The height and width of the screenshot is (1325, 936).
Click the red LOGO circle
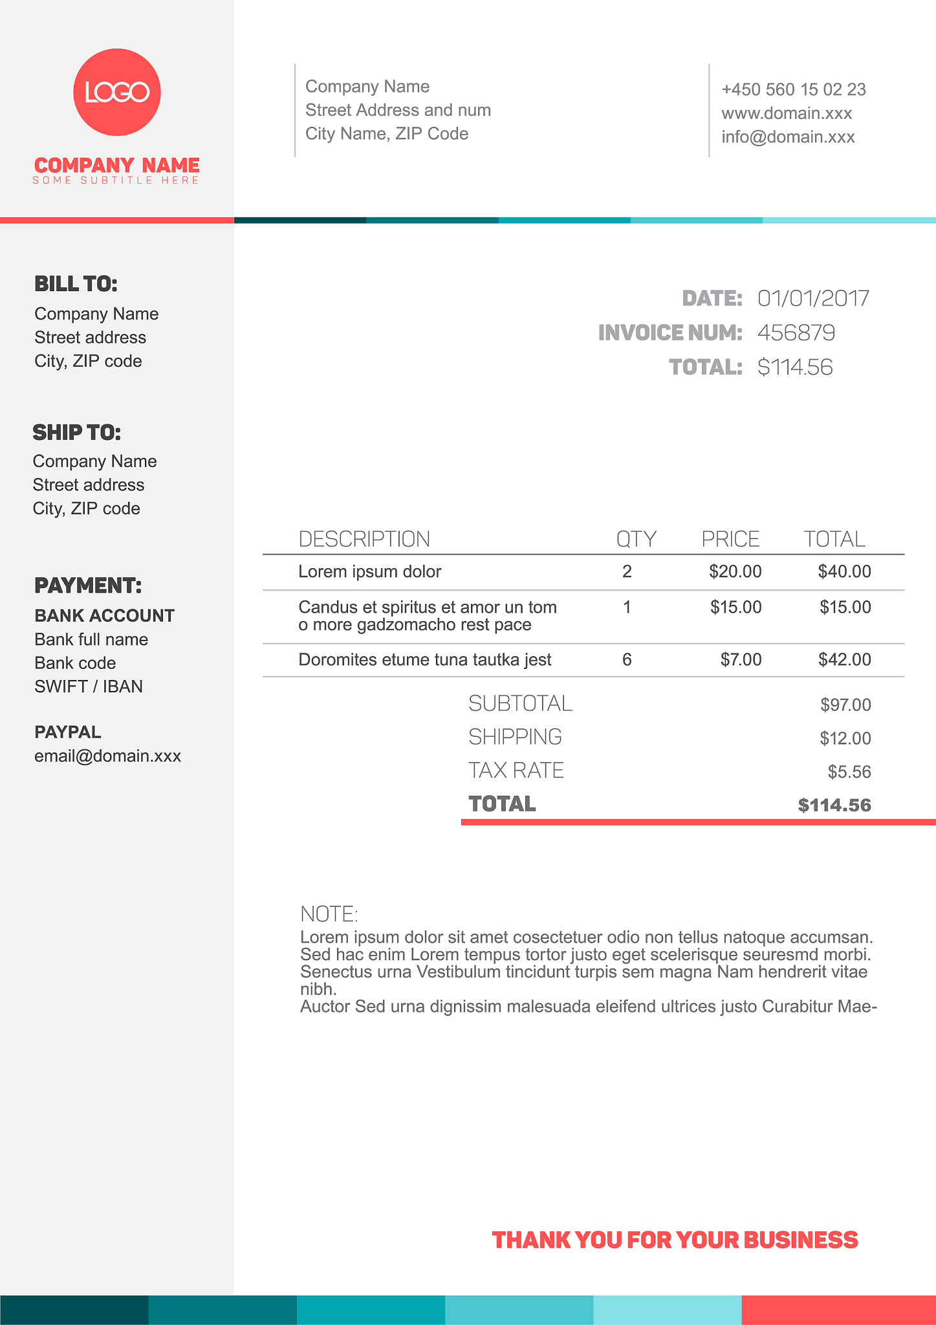(x=117, y=93)
